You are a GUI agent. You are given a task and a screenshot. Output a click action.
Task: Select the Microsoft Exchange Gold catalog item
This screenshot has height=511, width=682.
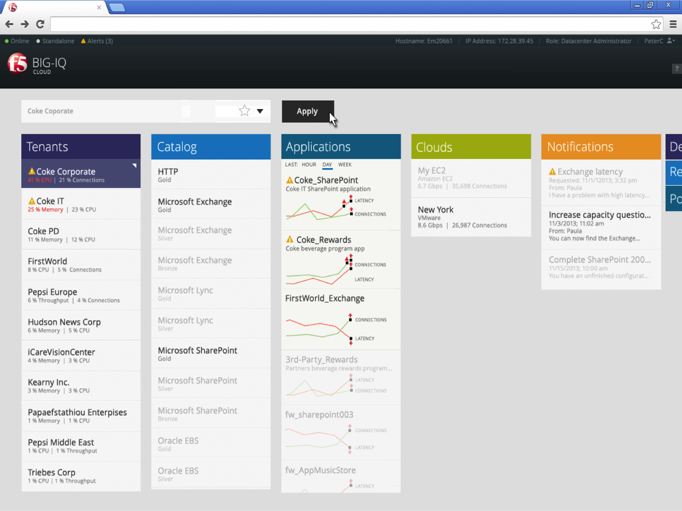tap(211, 205)
